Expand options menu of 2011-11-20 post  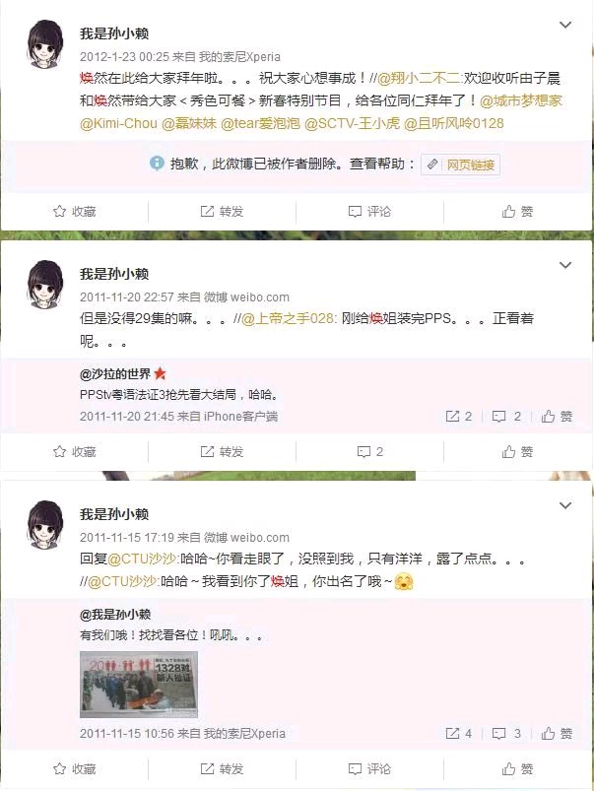click(565, 265)
